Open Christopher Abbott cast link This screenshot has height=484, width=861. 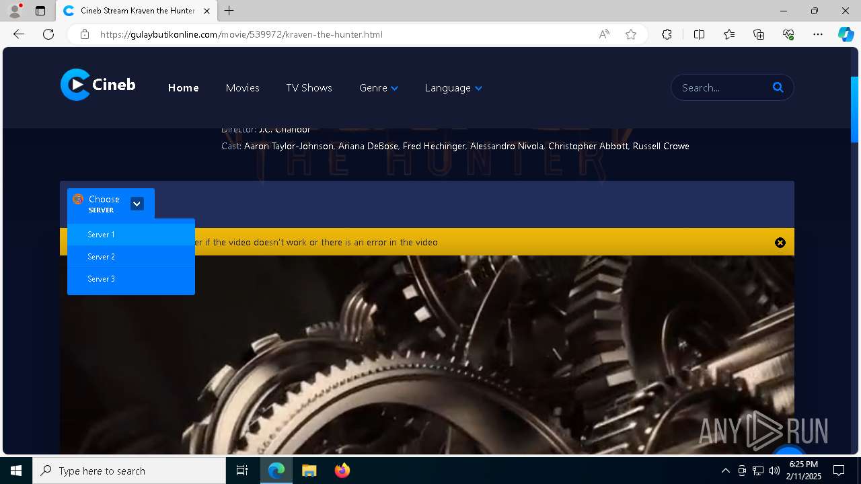click(588, 146)
